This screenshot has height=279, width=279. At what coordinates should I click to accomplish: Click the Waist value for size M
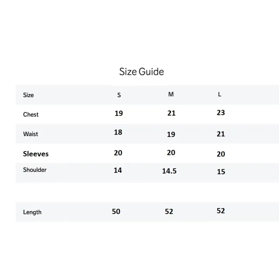pos(171,134)
